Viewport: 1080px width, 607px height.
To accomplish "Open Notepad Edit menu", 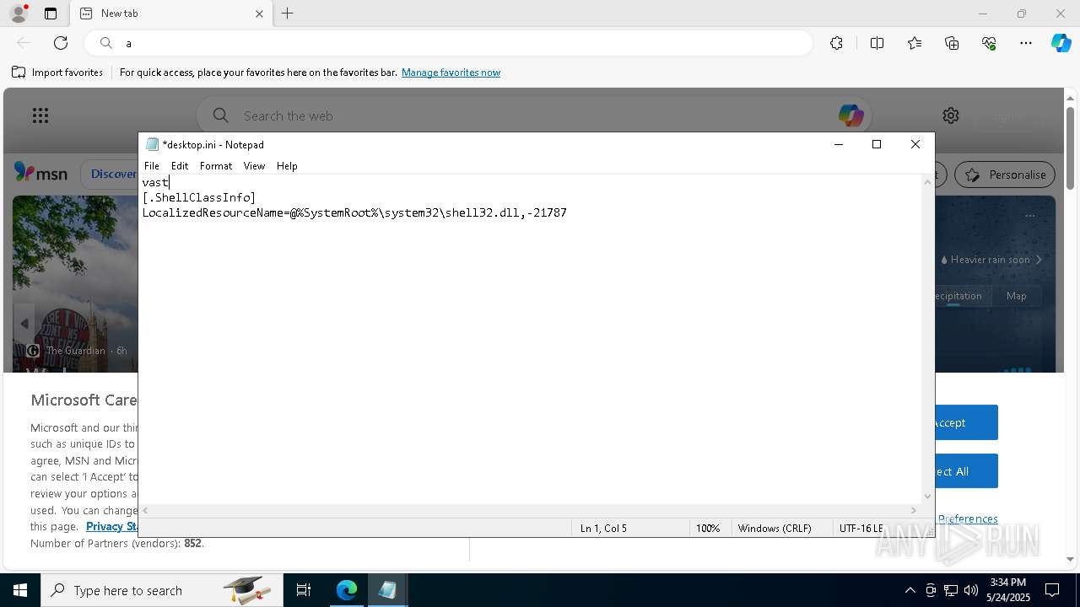I will pyautogui.click(x=180, y=166).
